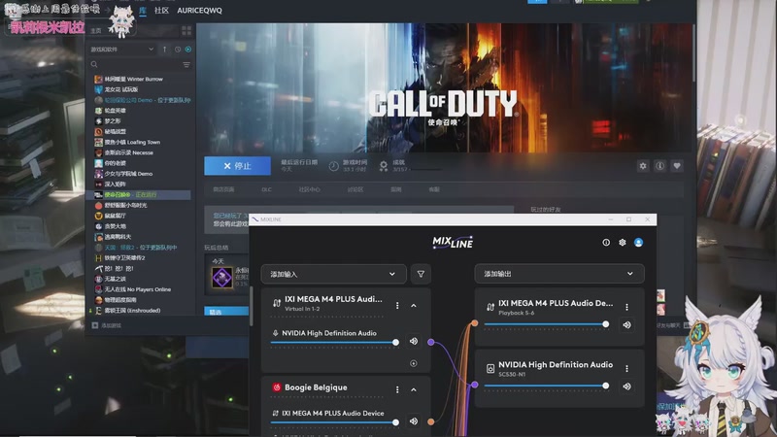Open MIXLINE settings gear icon
Image resolution: width=777 pixels, height=437 pixels.
623,242
